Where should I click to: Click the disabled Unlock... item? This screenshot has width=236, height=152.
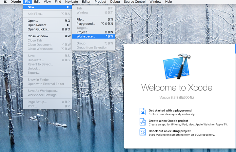pos(48,68)
